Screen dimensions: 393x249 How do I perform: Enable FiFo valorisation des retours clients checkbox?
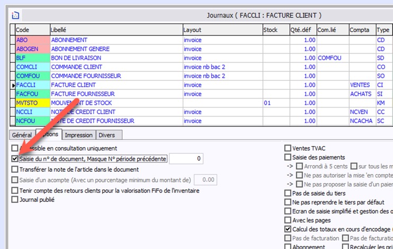(15, 191)
